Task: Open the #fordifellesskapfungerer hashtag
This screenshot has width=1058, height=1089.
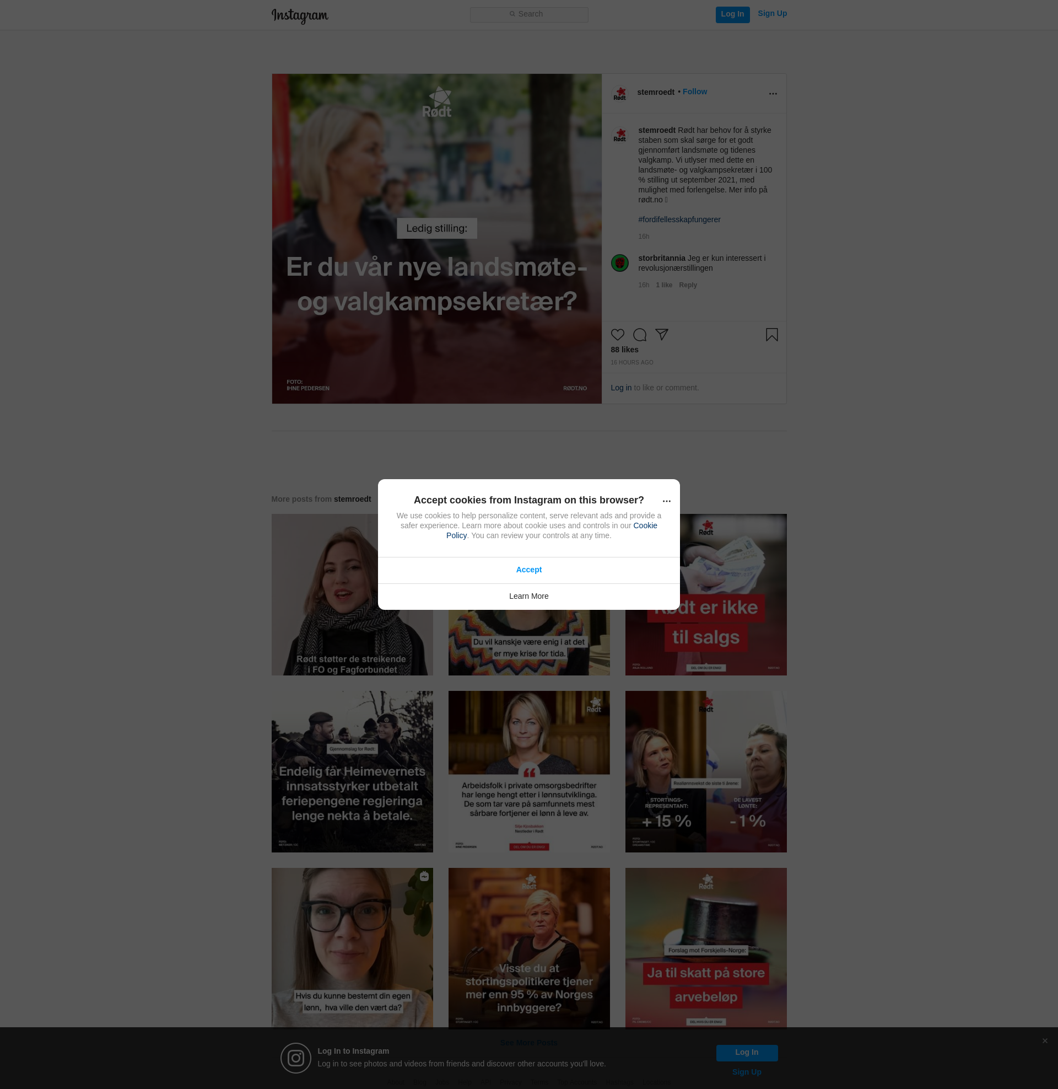Action: pyautogui.click(x=679, y=219)
